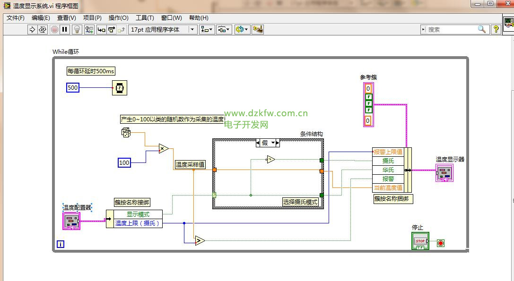
Task: Open the Distribute Objects dropdown
Action: pos(224,29)
